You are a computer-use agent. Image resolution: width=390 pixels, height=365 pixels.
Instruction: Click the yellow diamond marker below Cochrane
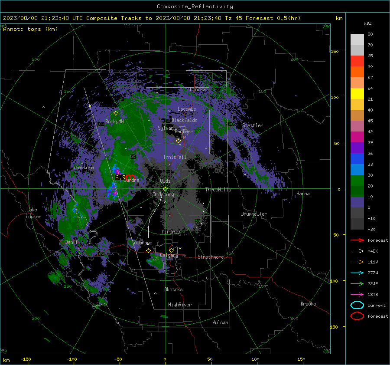tap(149, 250)
